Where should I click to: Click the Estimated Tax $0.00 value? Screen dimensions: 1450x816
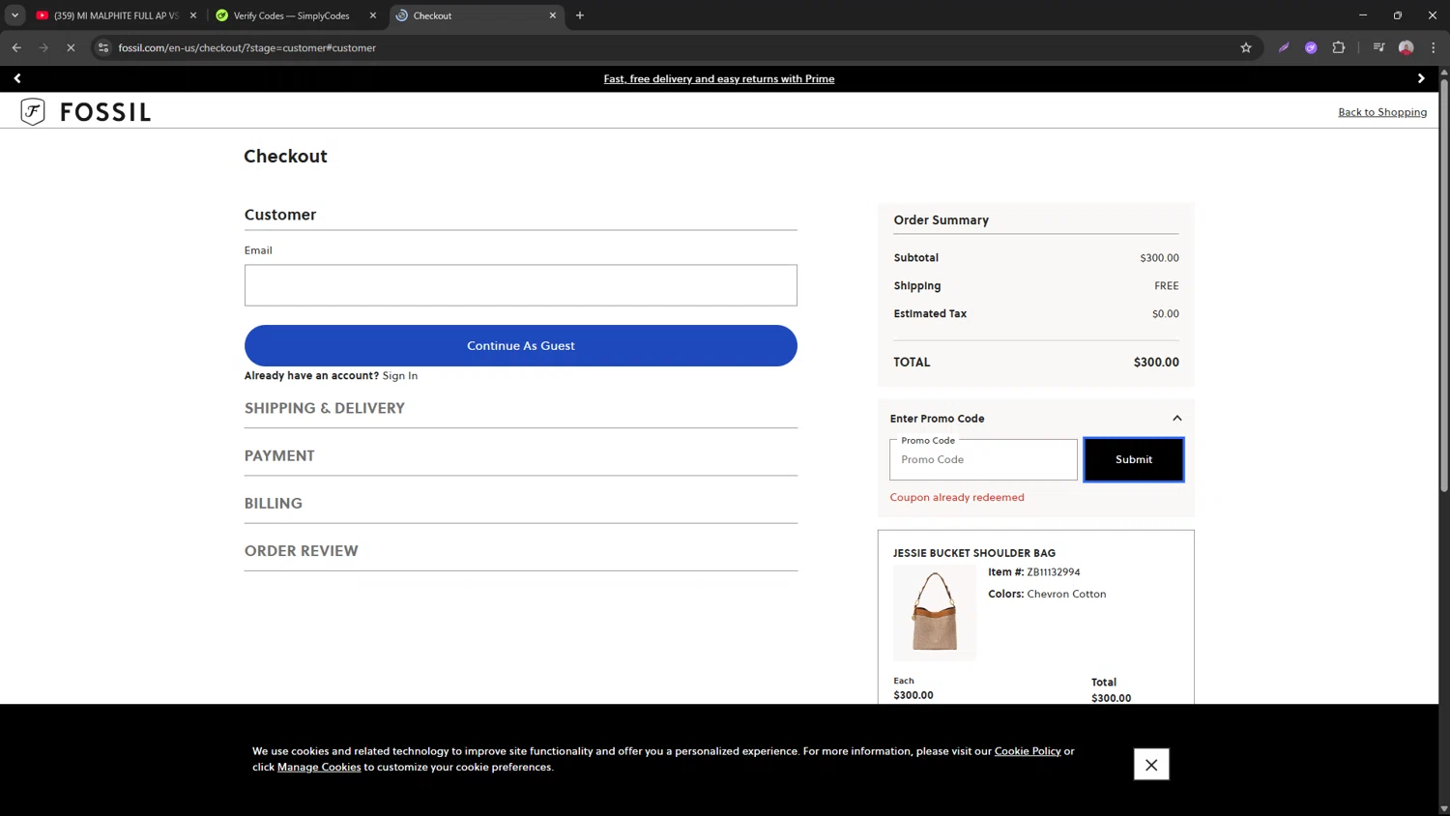click(x=1166, y=314)
